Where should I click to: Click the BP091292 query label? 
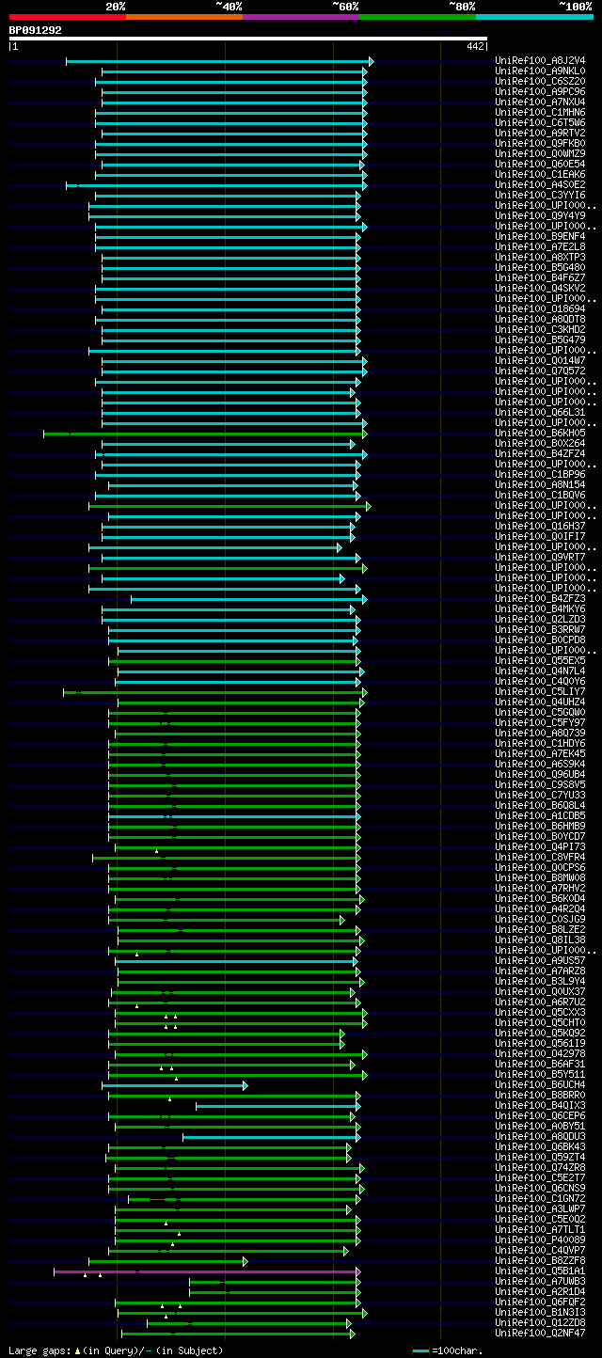coord(36,30)
